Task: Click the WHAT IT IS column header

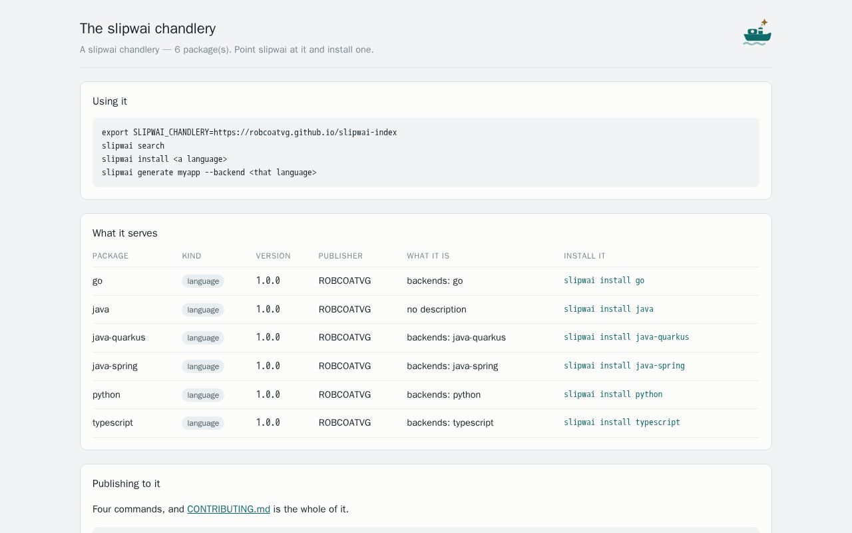Action: tap(428, 256)
